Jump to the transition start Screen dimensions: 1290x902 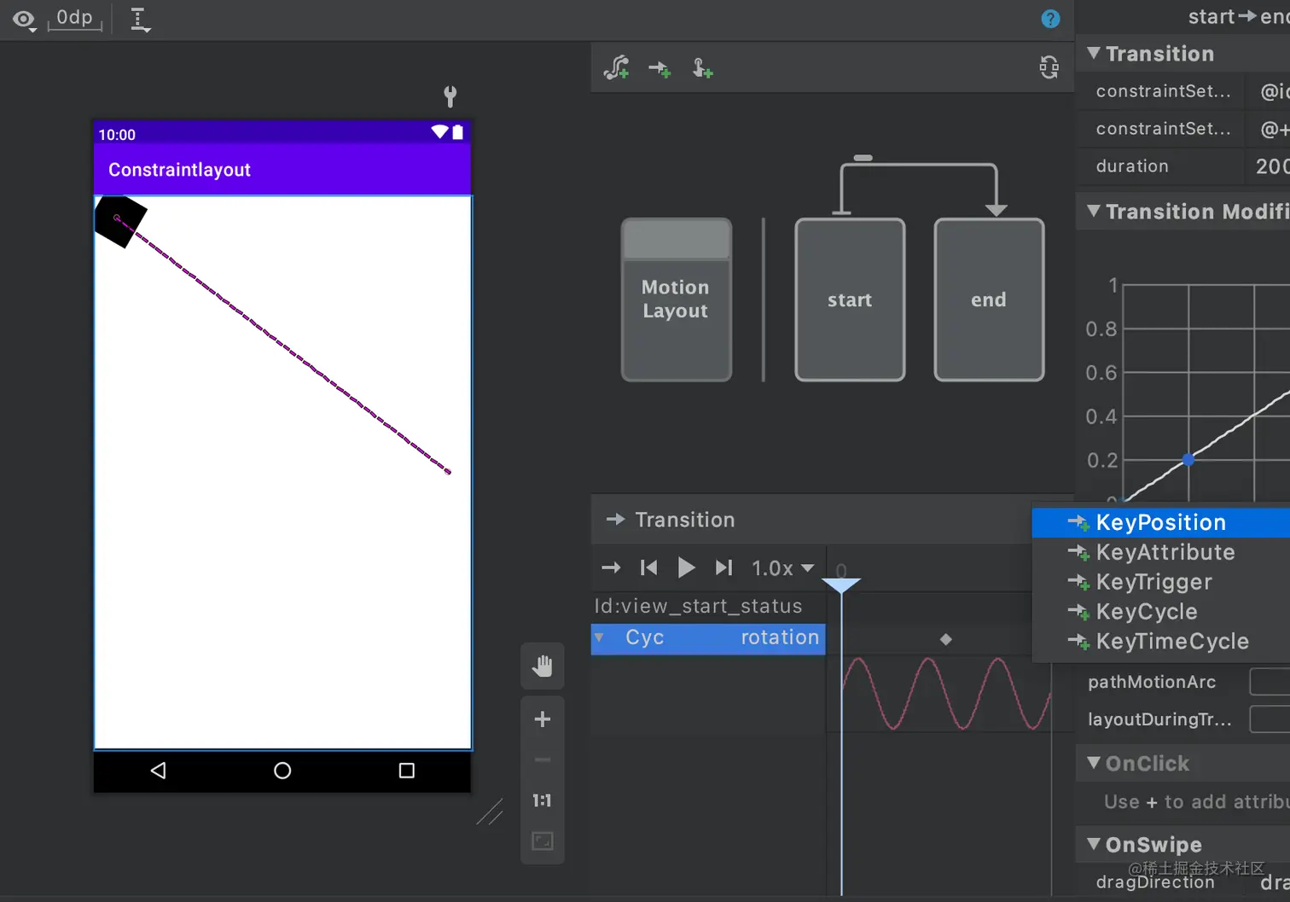point(648,567)
